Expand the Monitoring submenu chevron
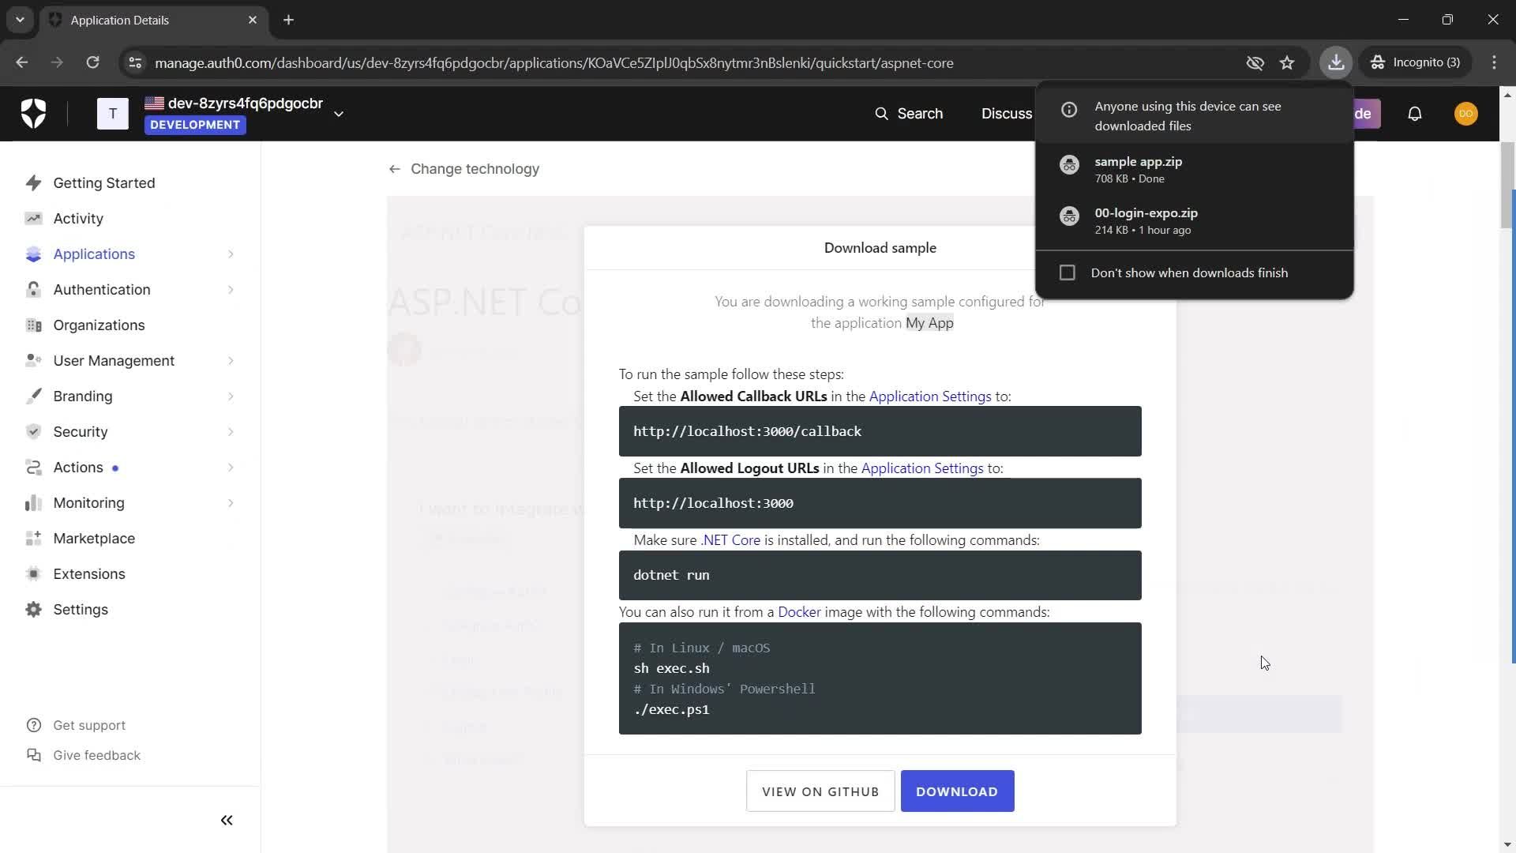The width and height of the screenshot is (1516, 853). [231, 503]
